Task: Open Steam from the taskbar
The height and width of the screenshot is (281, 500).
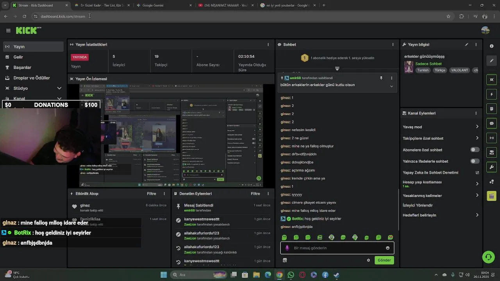Action: pos(336,275)
